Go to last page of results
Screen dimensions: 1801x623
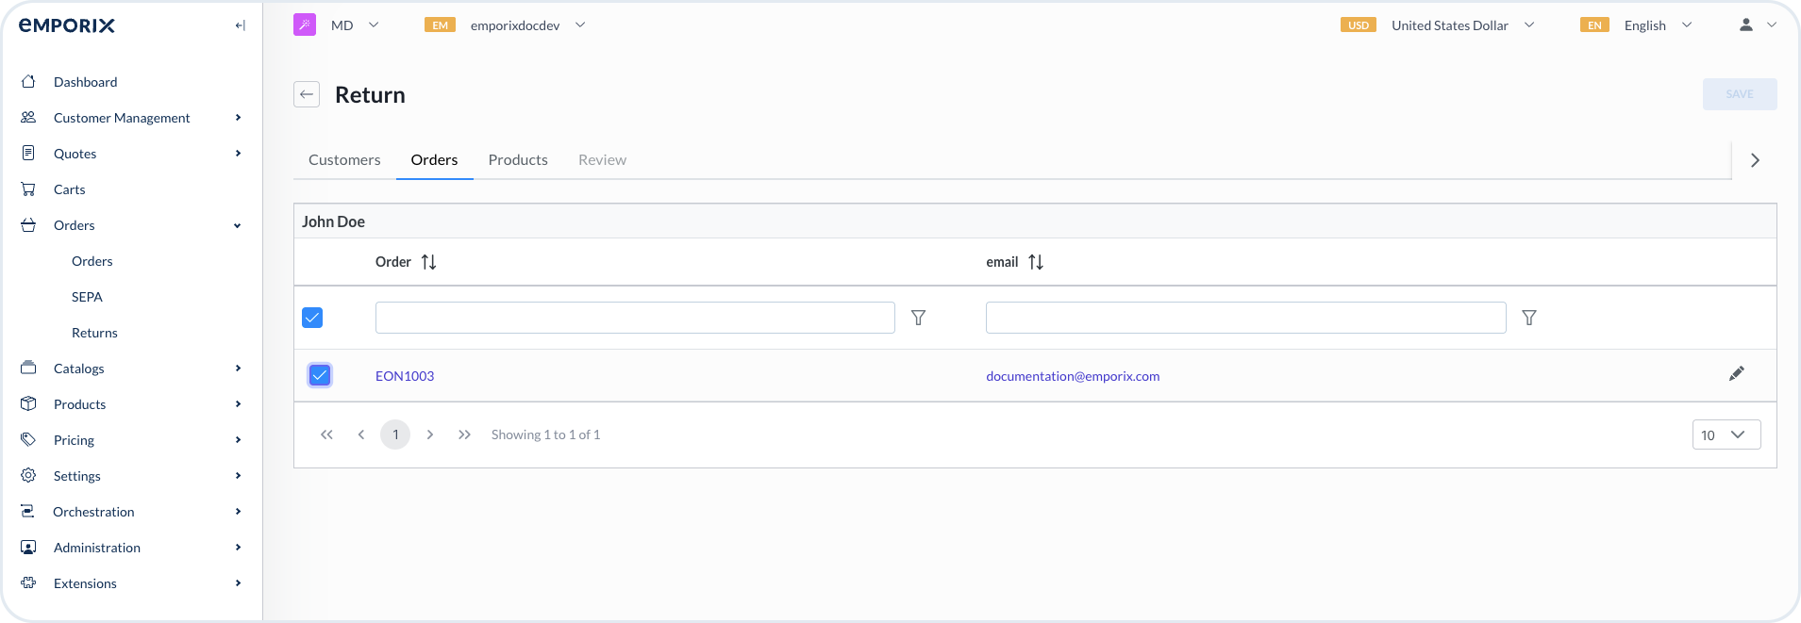pyautogui.click(x=464, y=434)
